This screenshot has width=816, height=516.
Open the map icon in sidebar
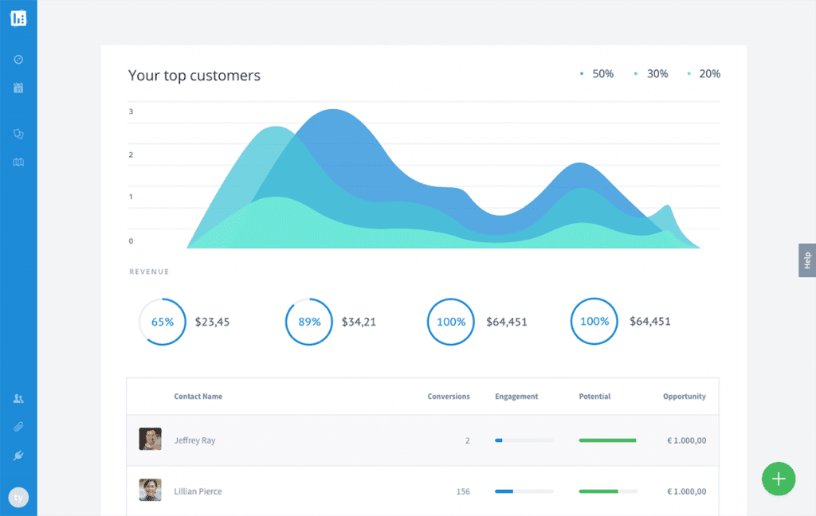(18, 162)
